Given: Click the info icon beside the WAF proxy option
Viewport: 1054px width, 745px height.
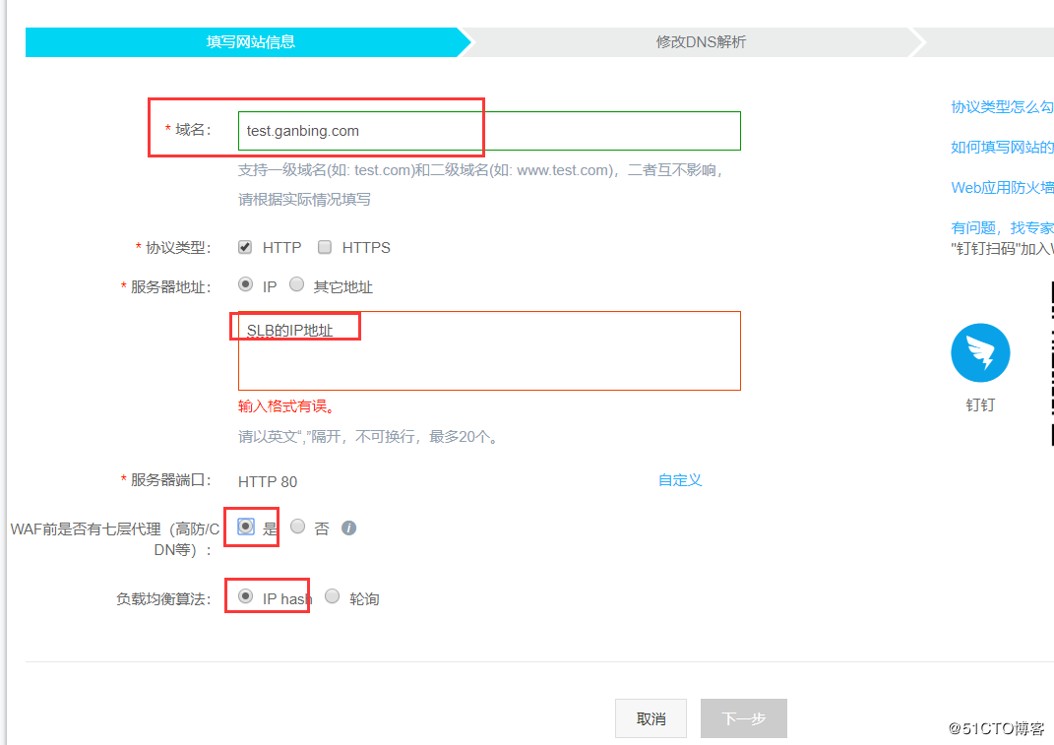Looking at the screenshot, I should tap(348, 528).
